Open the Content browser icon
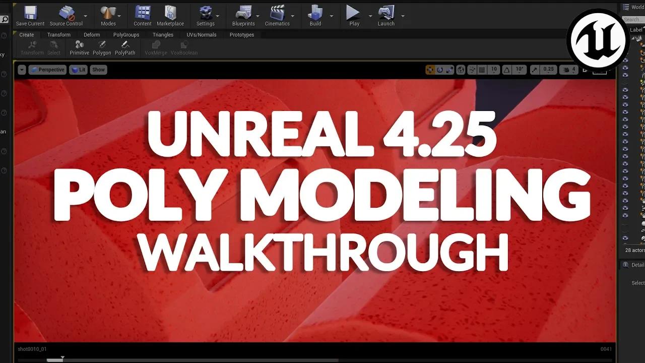 (x=143, y=13)
